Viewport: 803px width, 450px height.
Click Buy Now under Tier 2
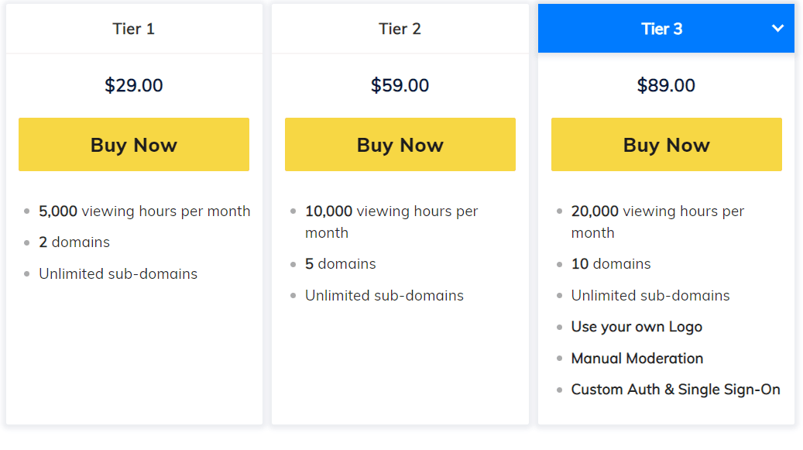click(400, 144)
